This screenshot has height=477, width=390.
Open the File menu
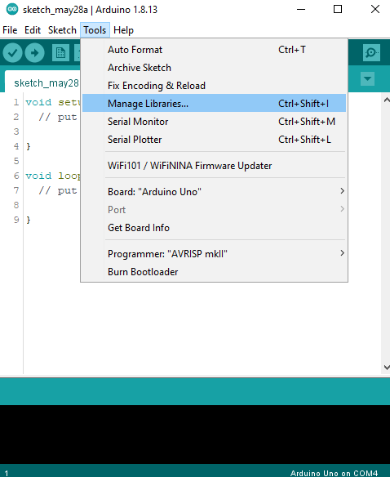(10, 30)
